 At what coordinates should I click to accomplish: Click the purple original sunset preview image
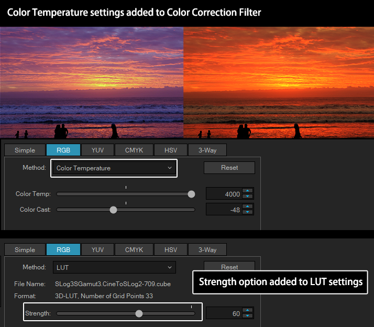[92, 83]
